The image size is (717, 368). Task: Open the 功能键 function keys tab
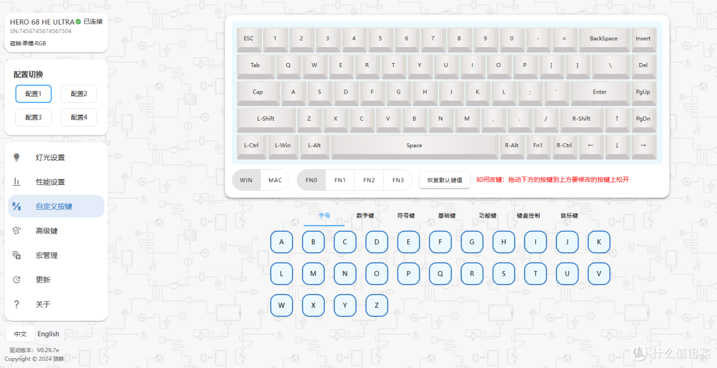[x=487, y=215]
